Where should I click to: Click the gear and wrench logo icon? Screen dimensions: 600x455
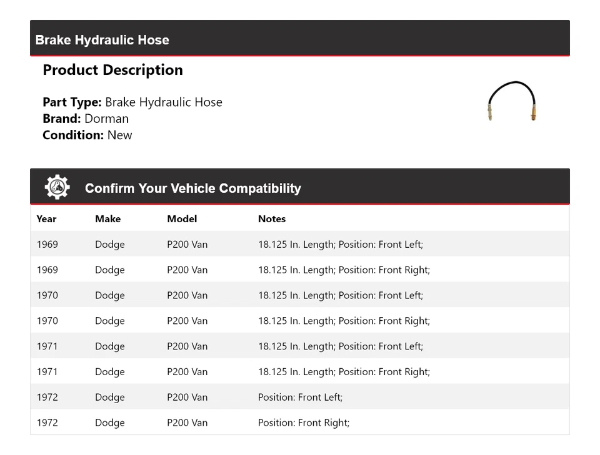(x=57, y=186)
